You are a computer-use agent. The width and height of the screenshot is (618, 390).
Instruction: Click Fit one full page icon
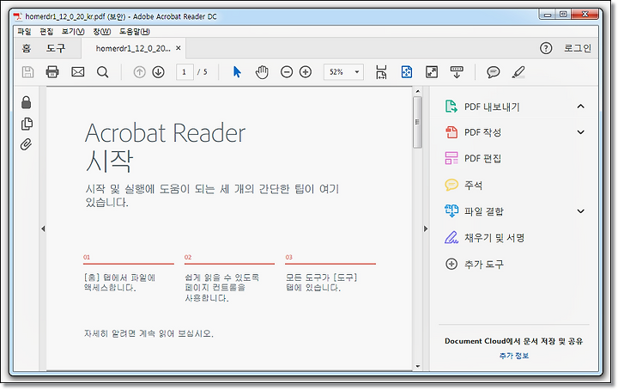tap(406, 72)
